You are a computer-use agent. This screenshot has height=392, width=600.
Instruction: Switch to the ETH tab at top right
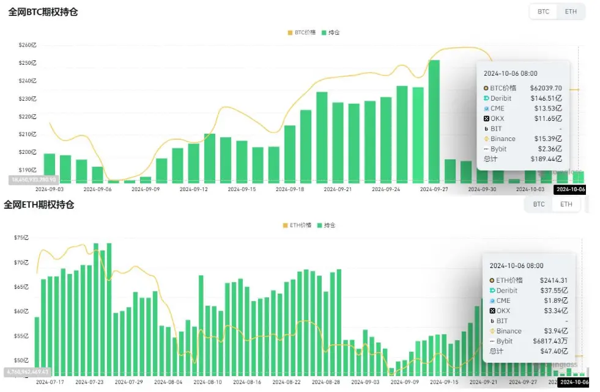[570, 11]
